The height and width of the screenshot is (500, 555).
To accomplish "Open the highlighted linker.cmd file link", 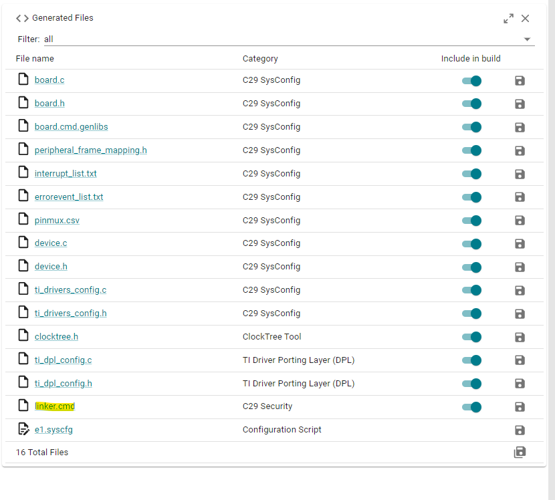I will pyautogui.click(x=55, y=406).
